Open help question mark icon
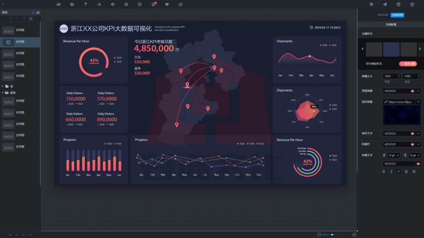This screenshot has height=238, width=424. [399, 4]
